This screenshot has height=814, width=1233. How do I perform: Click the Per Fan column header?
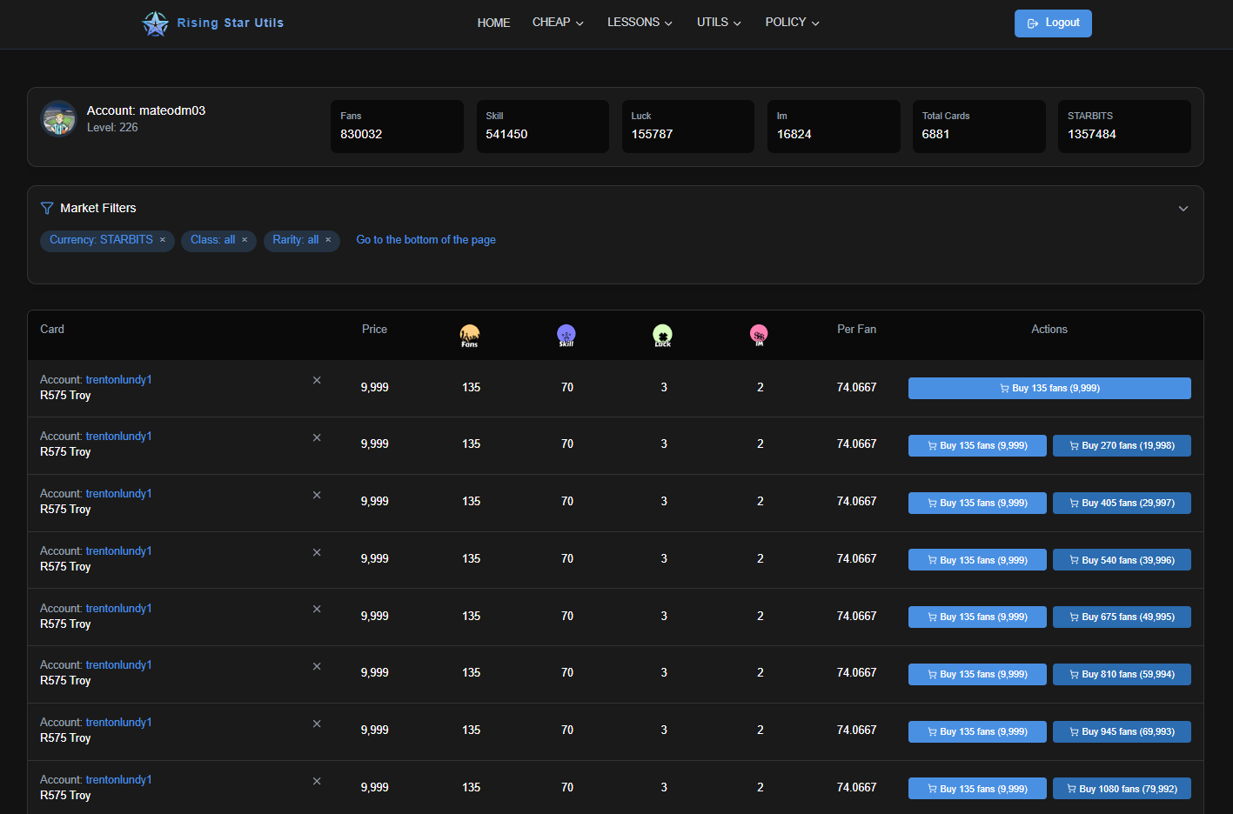856,330
